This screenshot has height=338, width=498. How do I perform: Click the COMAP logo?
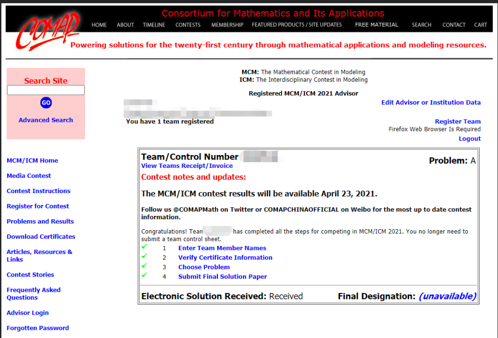coord(48,31)
